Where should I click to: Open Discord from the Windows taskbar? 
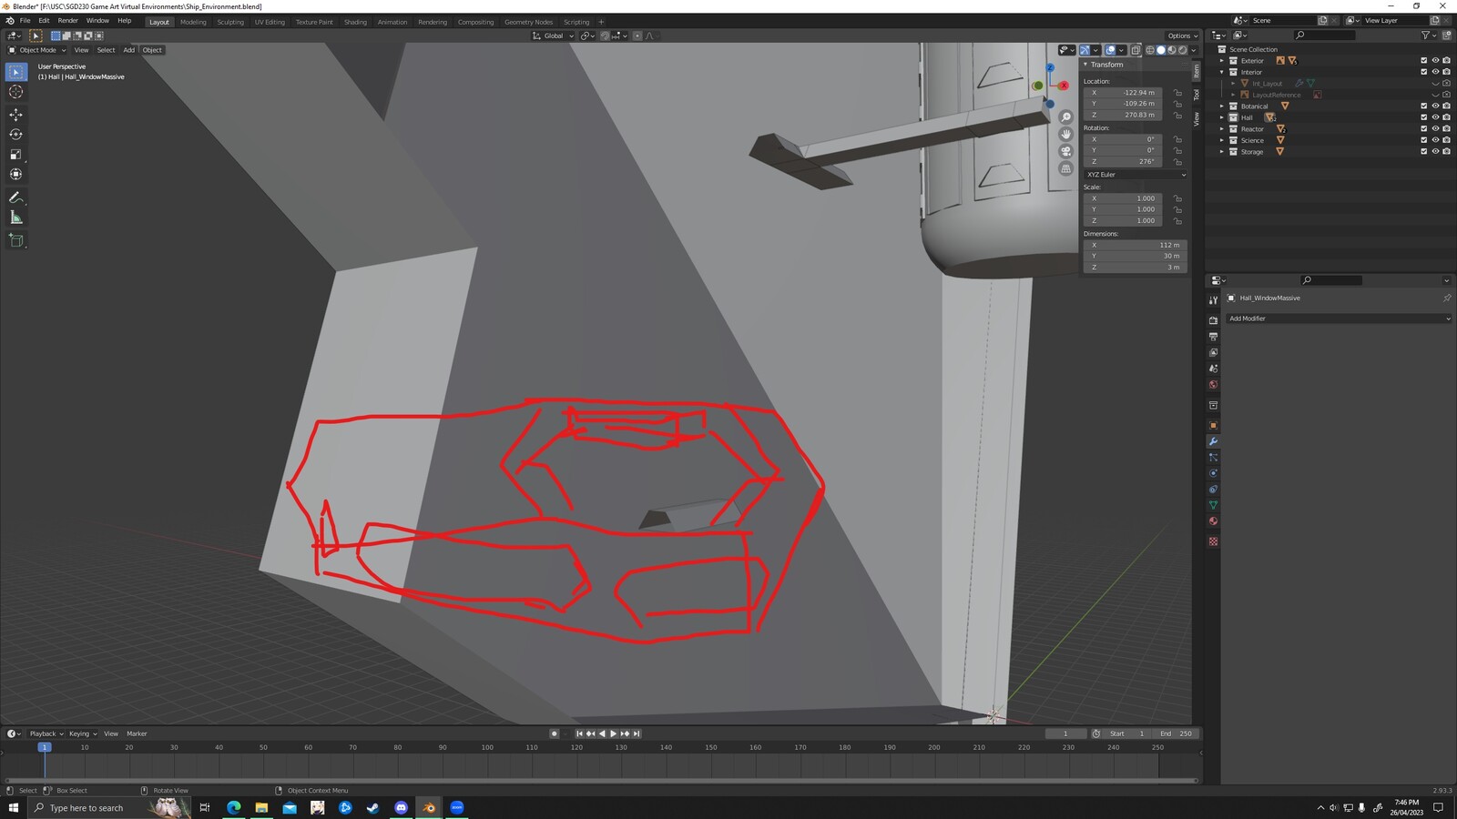(401, 807)
